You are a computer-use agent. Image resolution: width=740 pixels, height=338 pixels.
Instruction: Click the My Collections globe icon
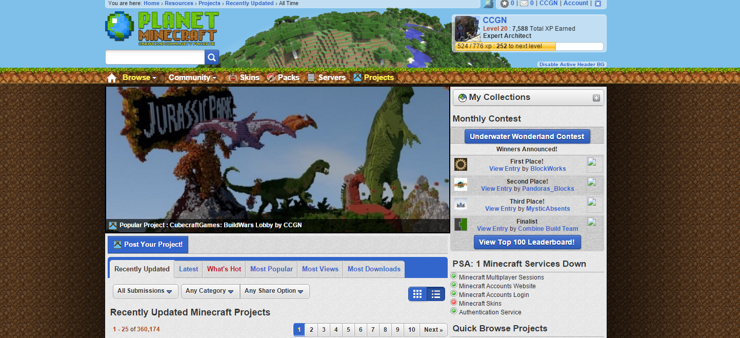click(463, 98)
